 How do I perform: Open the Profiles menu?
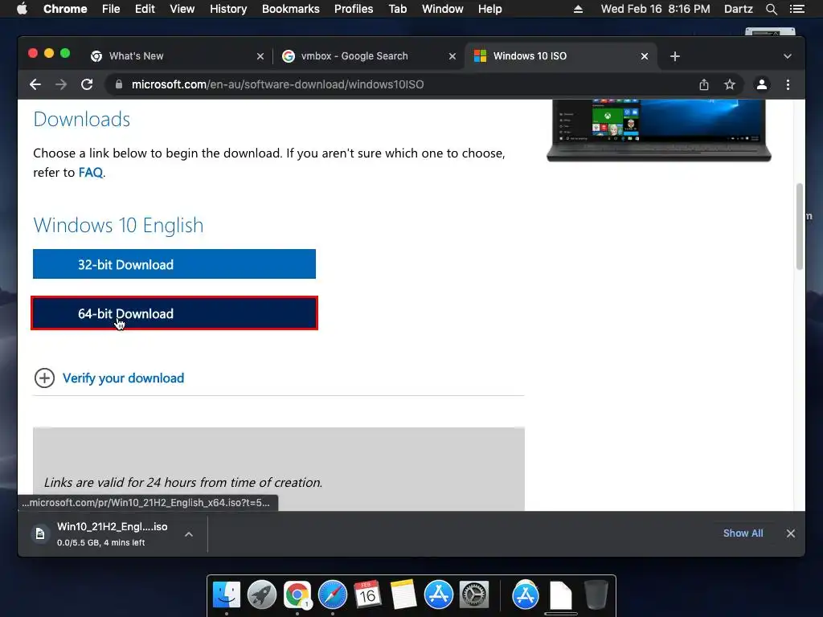(x=354, y=9)
